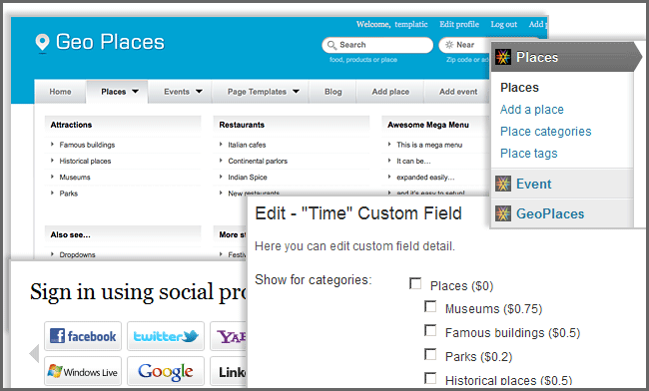
Task: Go to the Add place nav tab
Action: coord(390,92)
